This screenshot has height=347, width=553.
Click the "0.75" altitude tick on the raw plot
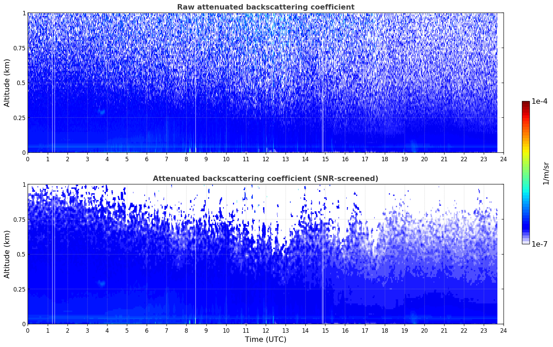[19, 48]
